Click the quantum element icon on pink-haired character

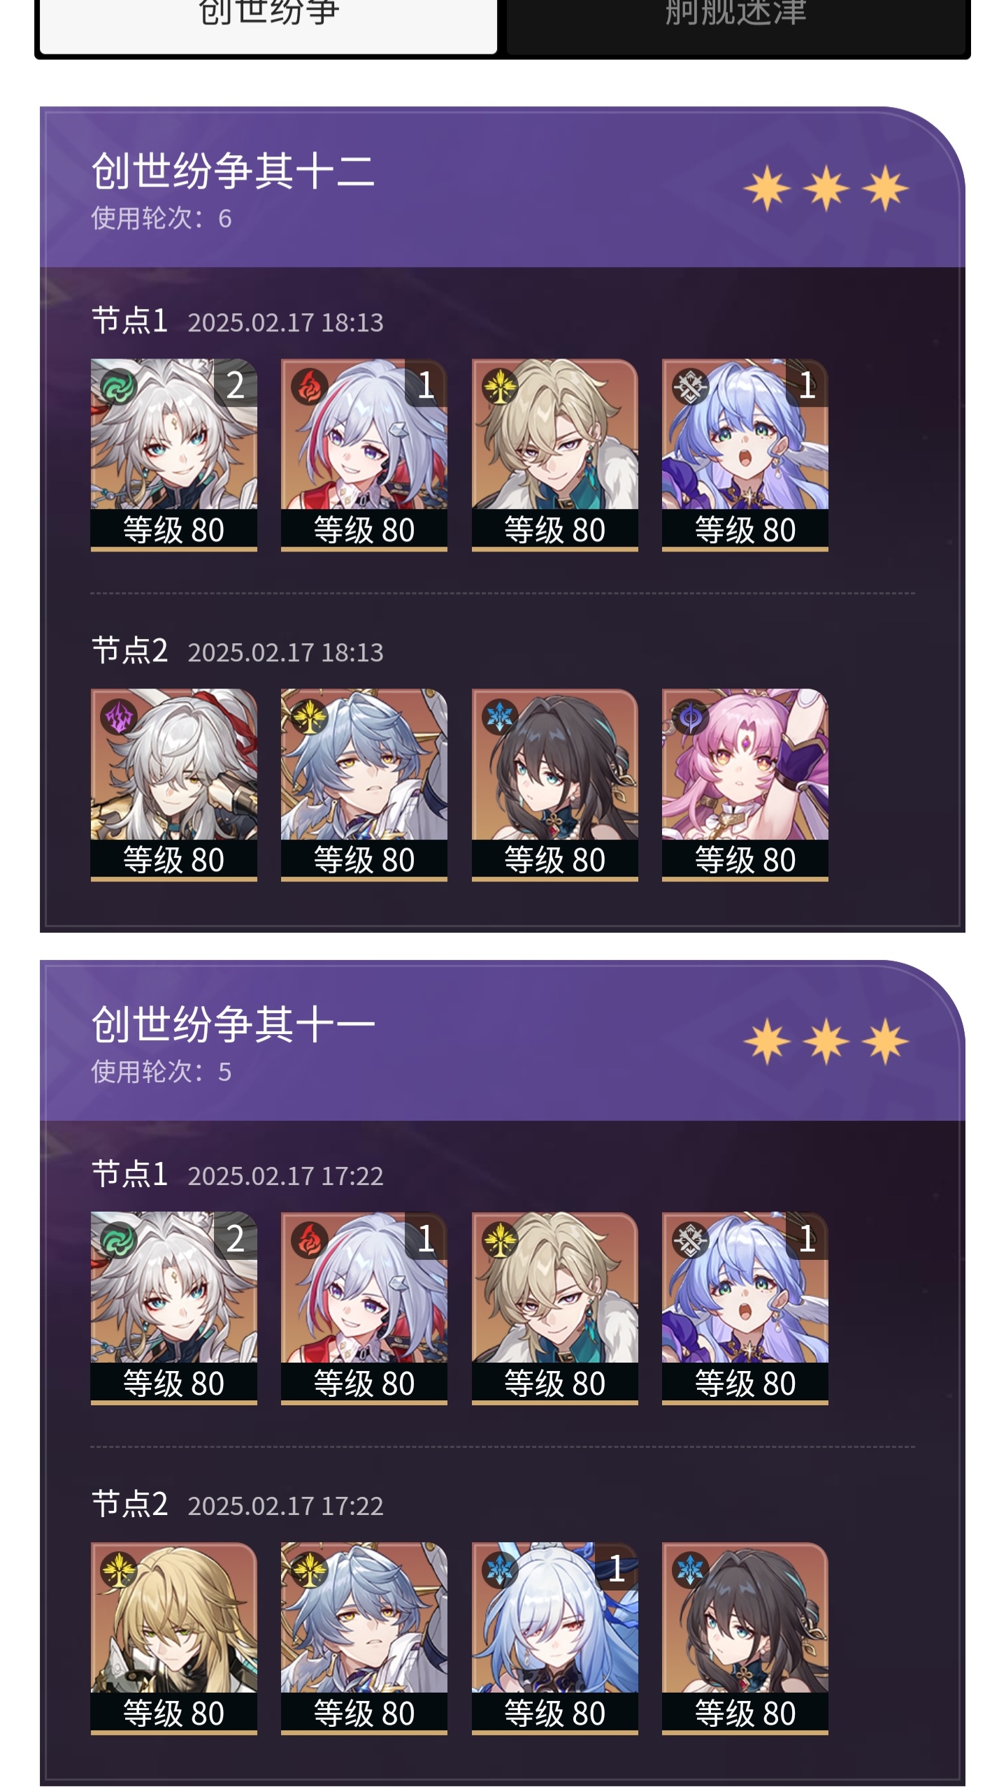690,717
